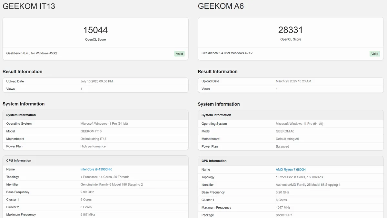
Task: Select the High performance power plan value
Action: tap(93, 146)
